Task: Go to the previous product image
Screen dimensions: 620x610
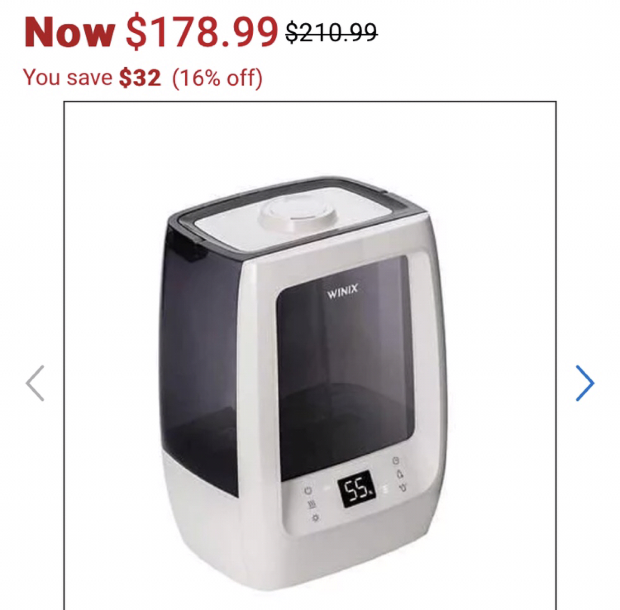Action: (x=35, y=383)
